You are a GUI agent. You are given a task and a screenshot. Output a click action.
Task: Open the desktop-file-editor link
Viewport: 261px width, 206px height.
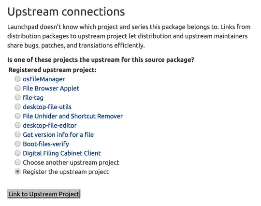pos(50,126)
